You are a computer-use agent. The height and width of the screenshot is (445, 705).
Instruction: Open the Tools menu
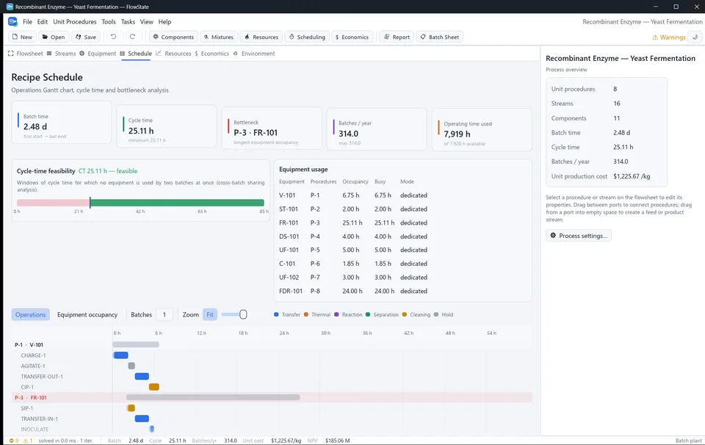coord(109,21)
